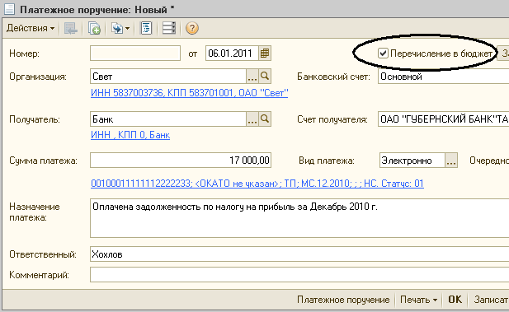This screenshot has width=509, height=312.
Task: Open selection ellipsis for Получатель
Action: (x=252, y=119)
